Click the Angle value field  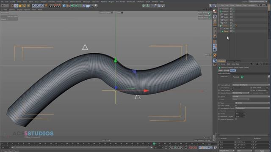point(240,114)
